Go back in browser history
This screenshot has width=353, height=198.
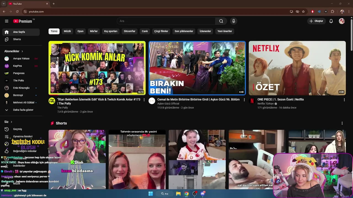4,12
